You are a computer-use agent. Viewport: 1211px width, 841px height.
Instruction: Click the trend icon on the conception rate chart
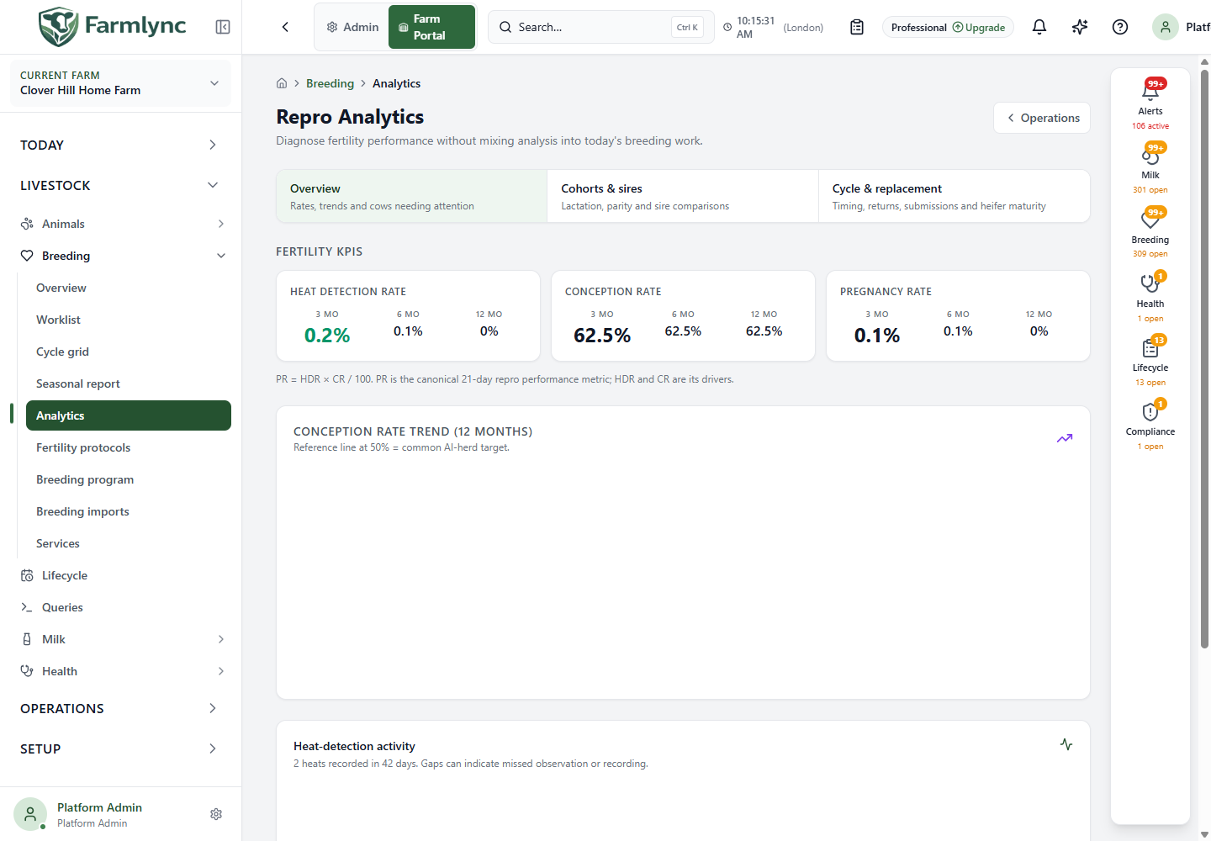[1065, 438]
